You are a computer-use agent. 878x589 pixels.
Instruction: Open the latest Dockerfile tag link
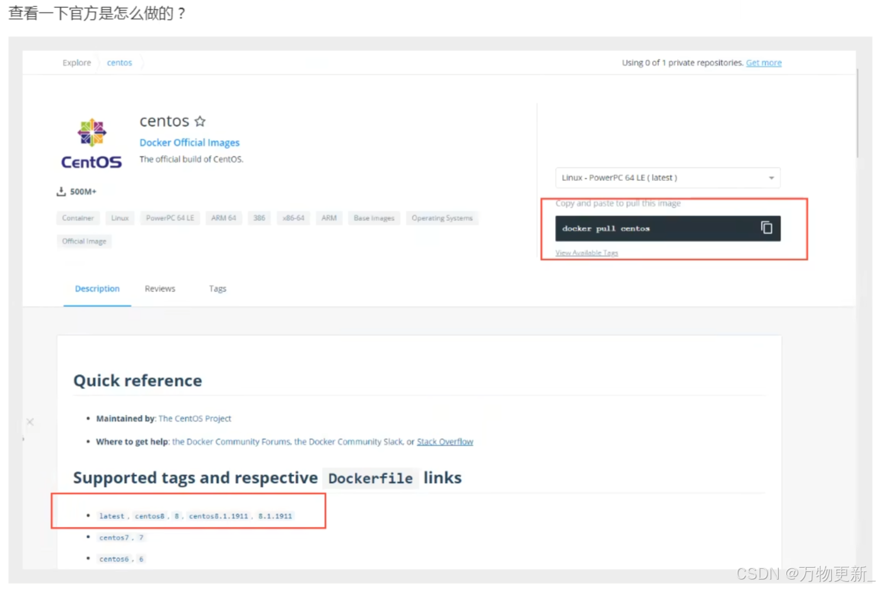coord(112,516)
